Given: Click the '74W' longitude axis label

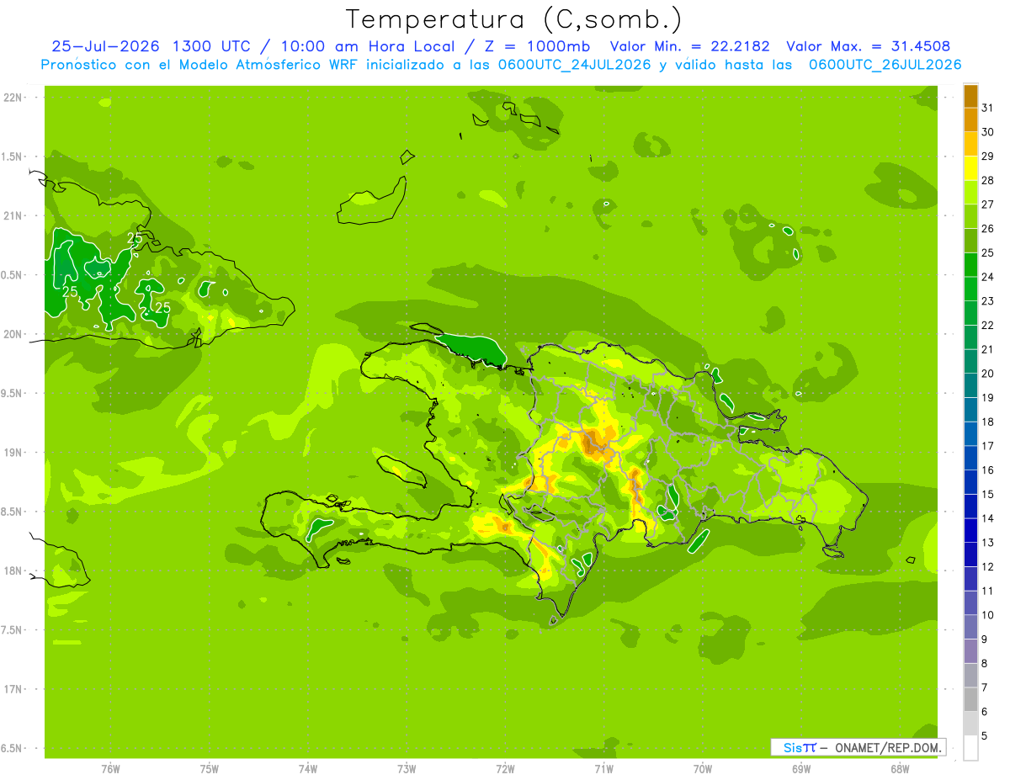Looking at the screenshot, I should pyautogui.click(x=308, y=768).
